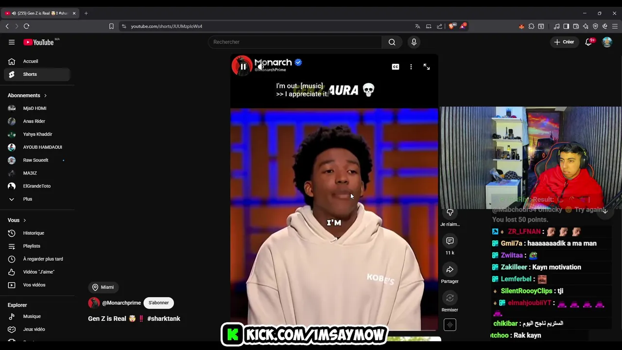Open the media control music-note icon
The width and height of the screenshot is (622, 350).
[x=556, y=26]
